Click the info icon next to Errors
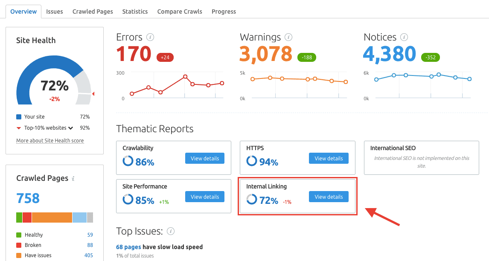The width and height of the screenshot is (489, 261). [150, 37]
